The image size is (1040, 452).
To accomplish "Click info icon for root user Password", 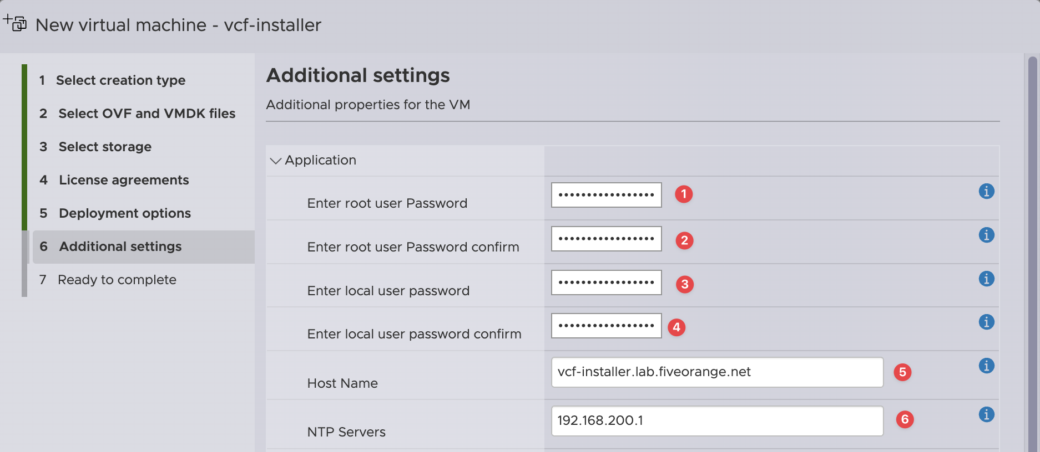I will point(986,191).
